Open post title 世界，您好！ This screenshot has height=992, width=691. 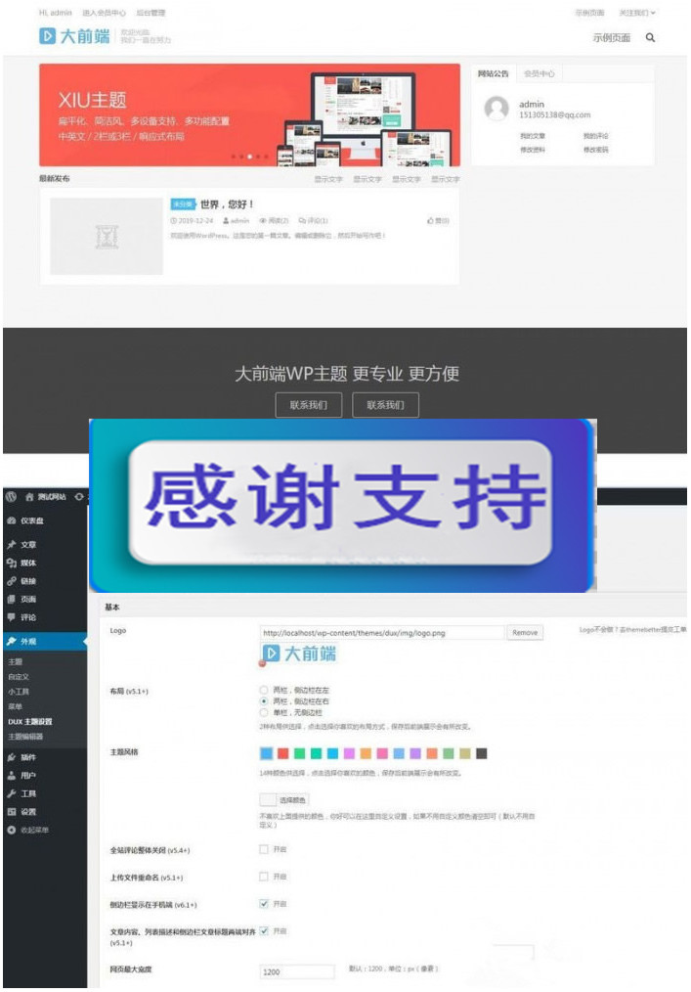pos(227,204)
